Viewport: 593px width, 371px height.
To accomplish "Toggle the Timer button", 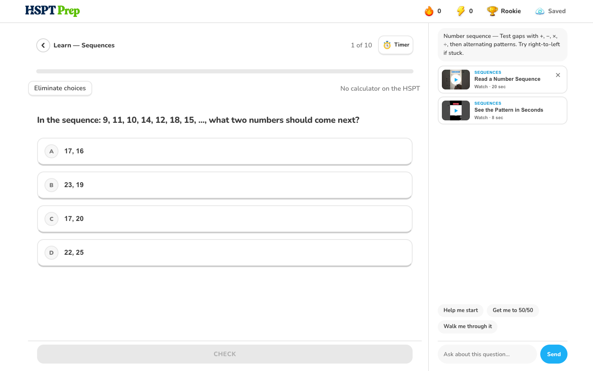I will (396, 45).
